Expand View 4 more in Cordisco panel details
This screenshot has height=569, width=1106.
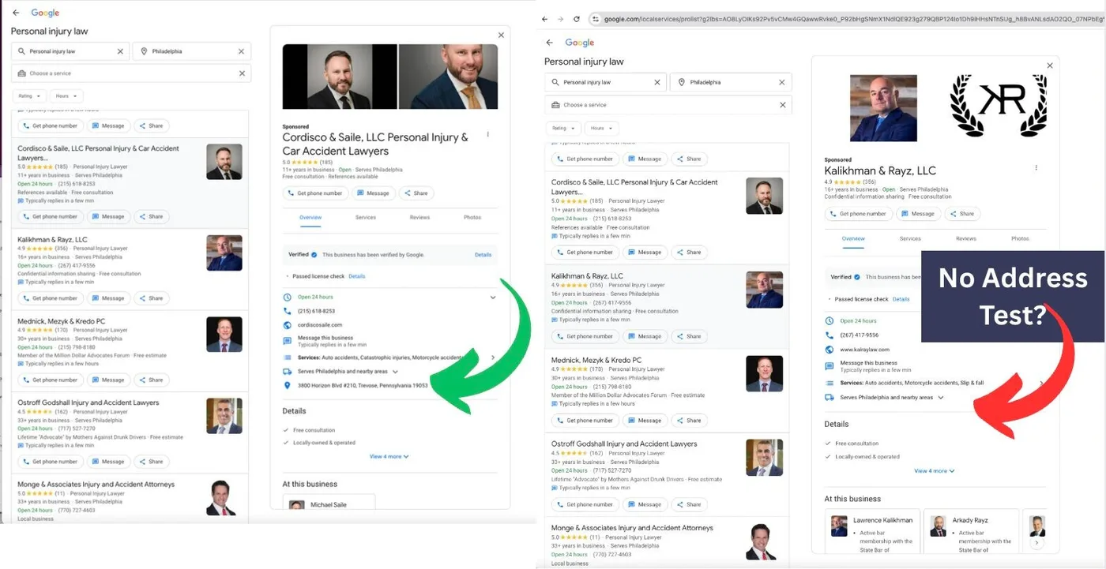coord(389,456)
